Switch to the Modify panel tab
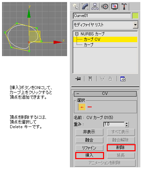142x170 pixels. pyautogui.click(x=85, y=7)
